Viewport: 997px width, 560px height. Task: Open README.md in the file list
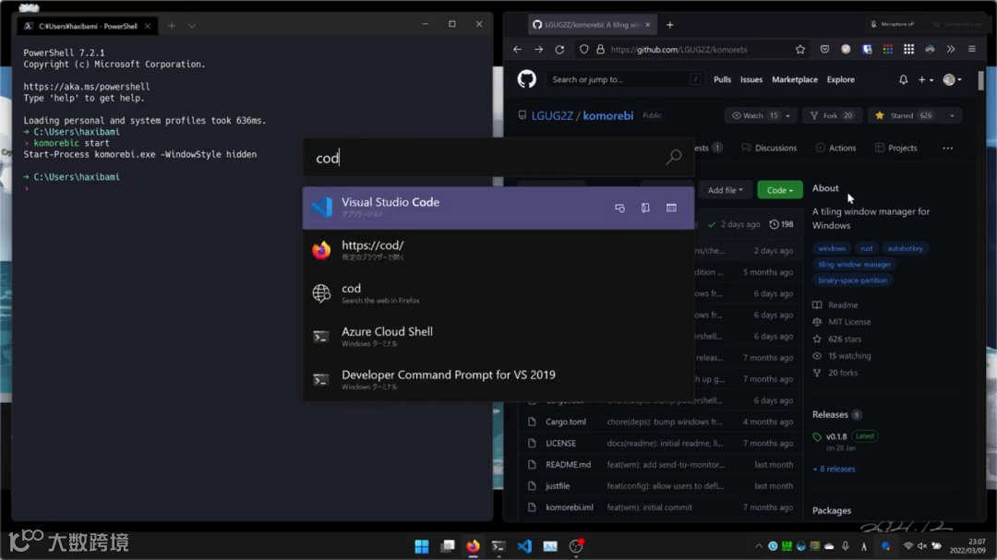click(568, 465)
